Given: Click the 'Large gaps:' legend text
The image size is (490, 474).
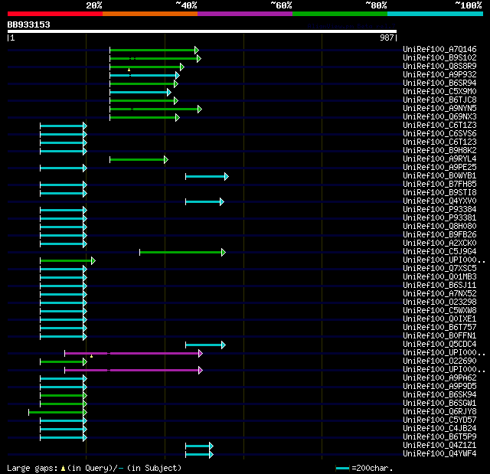Looking at the screenshot, I should pos(32,468).
